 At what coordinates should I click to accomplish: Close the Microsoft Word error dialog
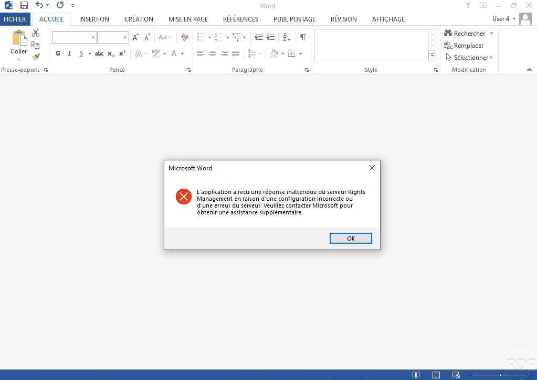tap(372, 168)
